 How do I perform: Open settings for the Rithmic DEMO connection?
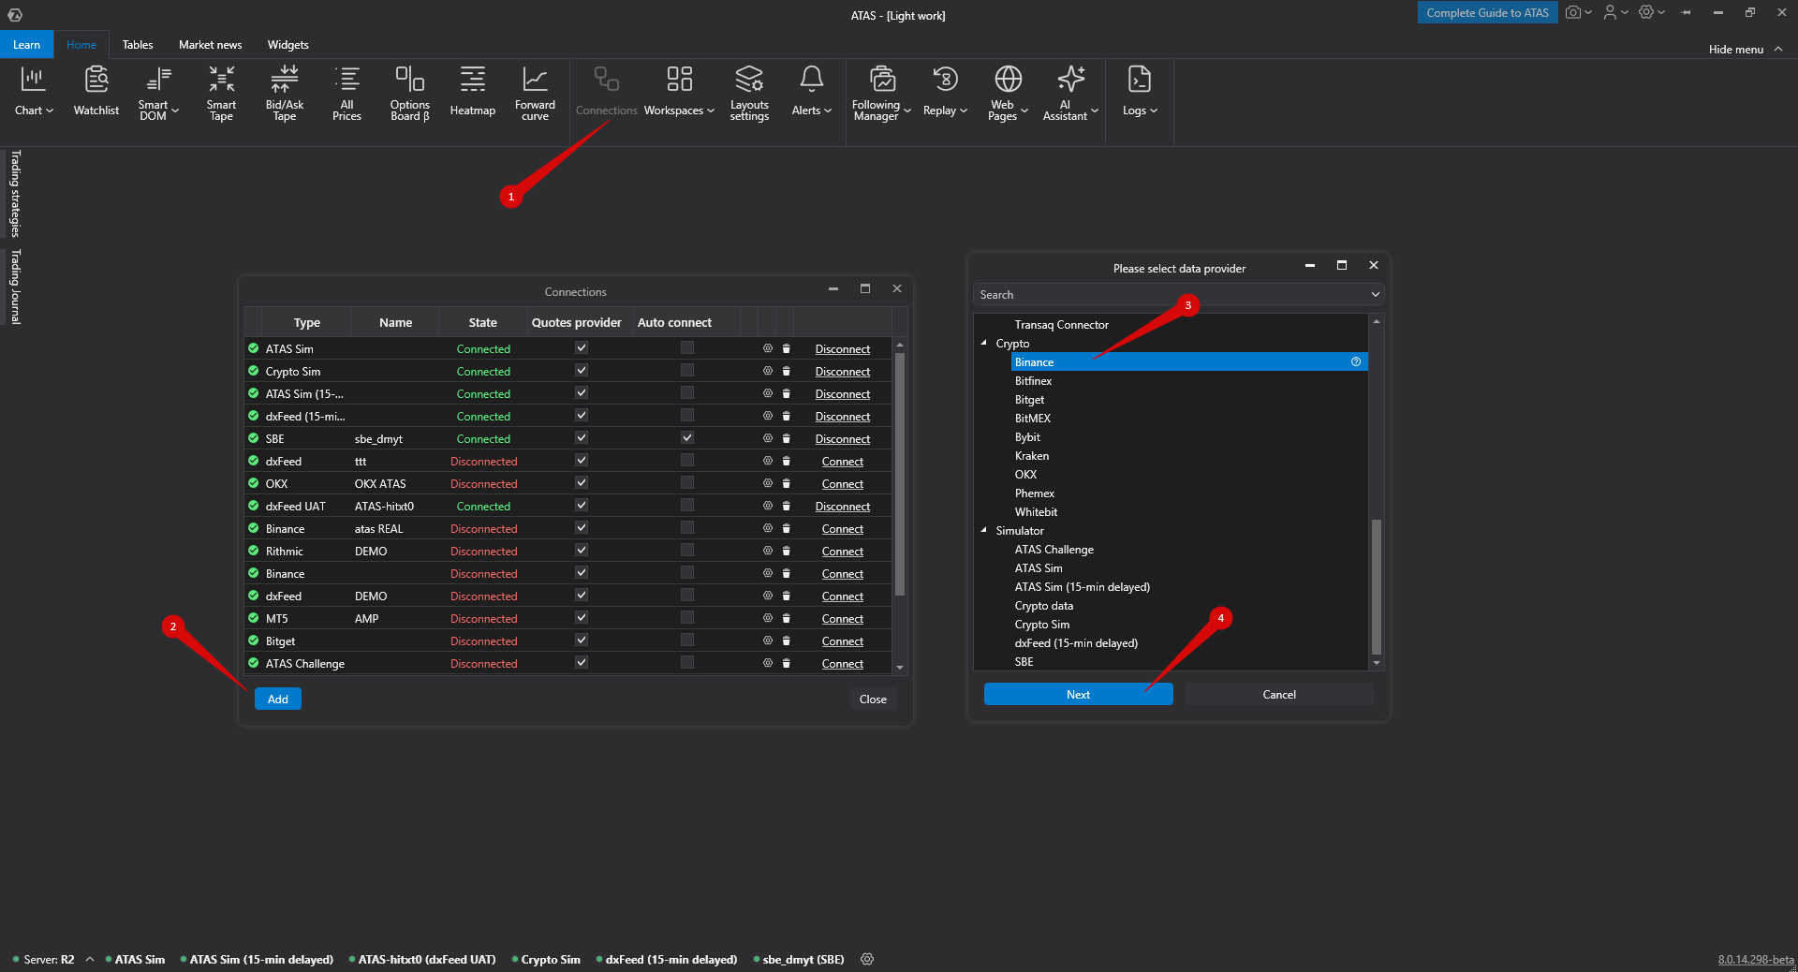click(768, 551)
